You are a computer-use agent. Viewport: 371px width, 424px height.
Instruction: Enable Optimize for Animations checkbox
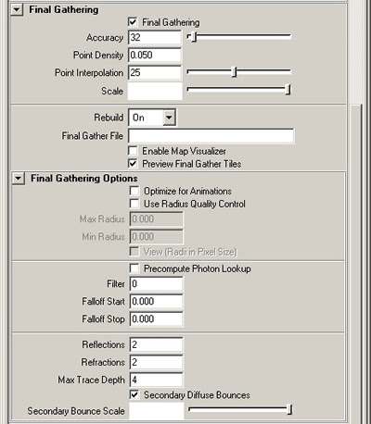point(134,191)
